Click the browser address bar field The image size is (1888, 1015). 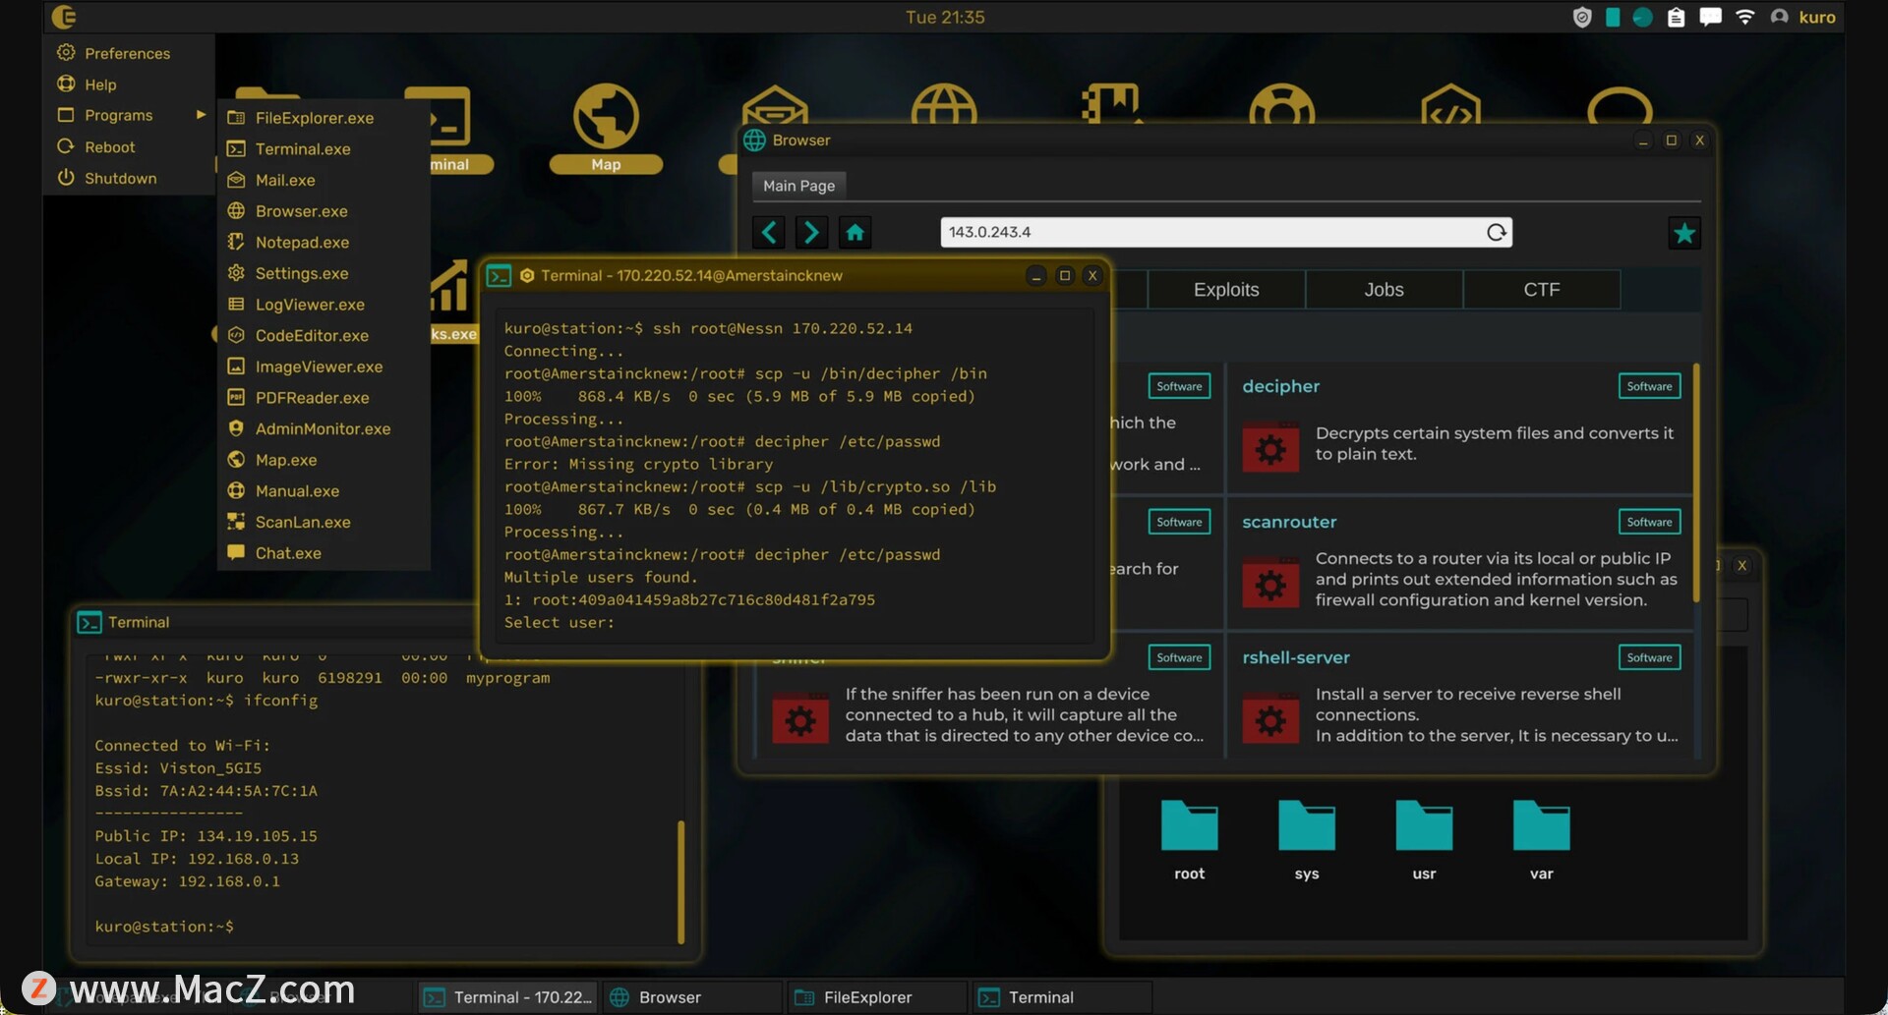pyautogui.click(x=1209, y=233)
